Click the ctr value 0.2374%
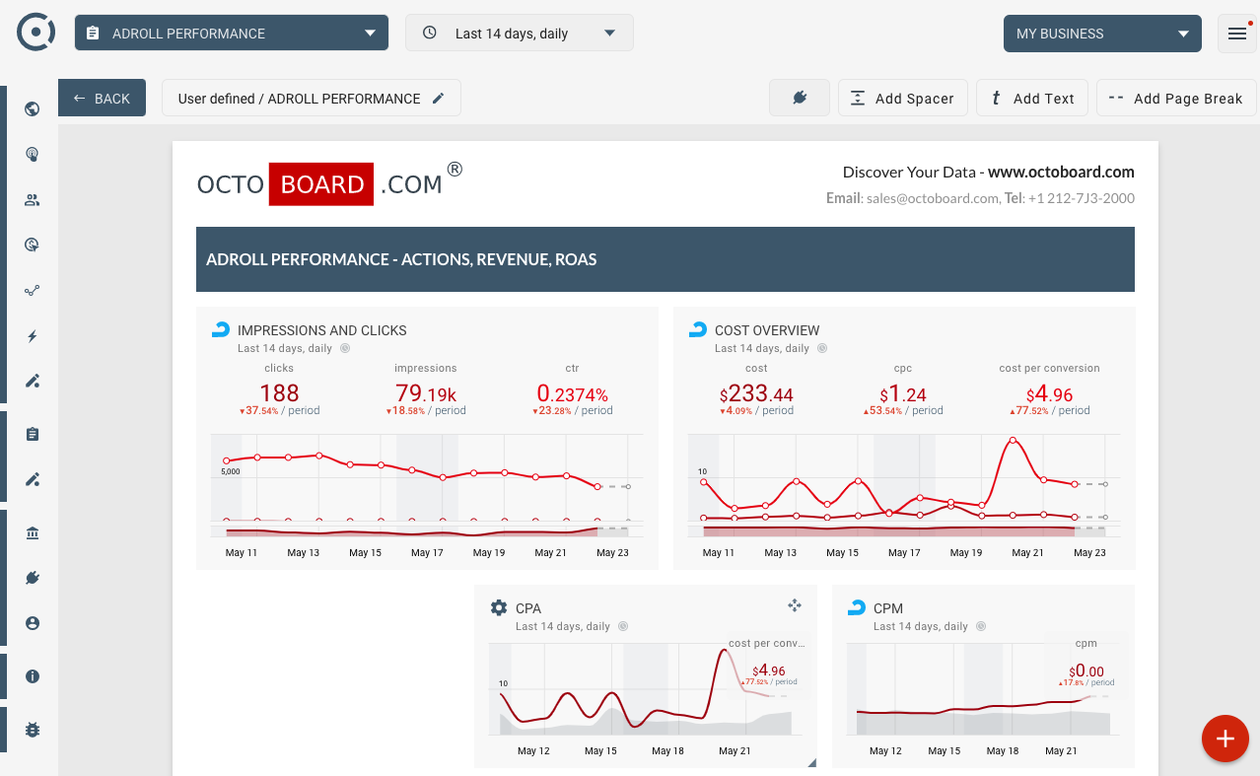The width and height of the screenshot is (1260, 776). pyautogui.click(x=572, y=393)
